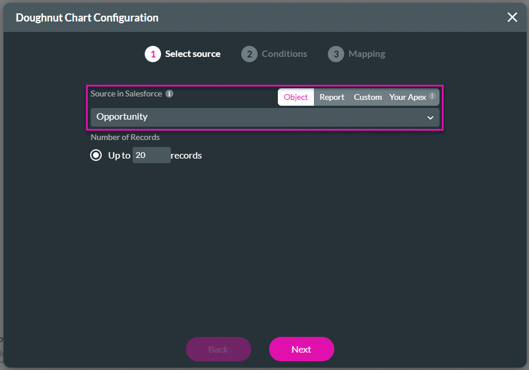The height and width of the screenshot is (370, 529).
Task: Click the Select source step label
Action: click(192, 53)
